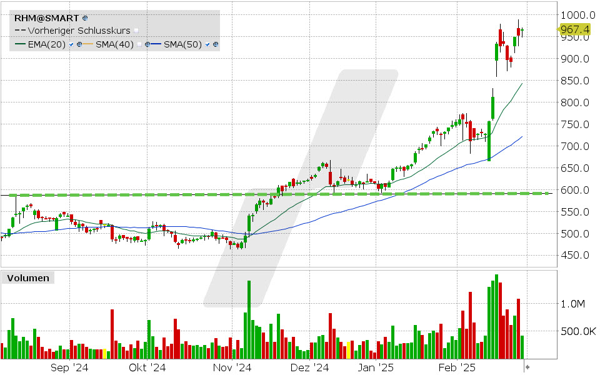600x375 pixels.
Task: Click the 850.0 price axis label
Action: click(x=575, y=81)
